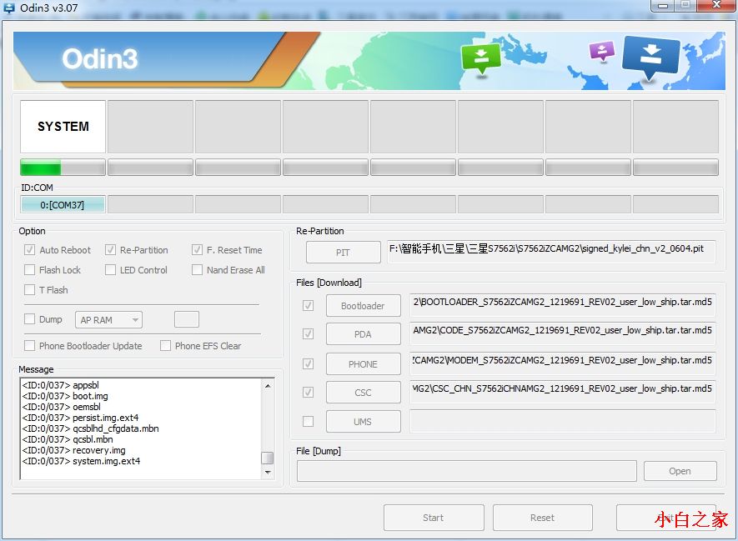Click the green download marker icon in banner
This screenshot has width=738, height=541.
[x=480, y=58]
